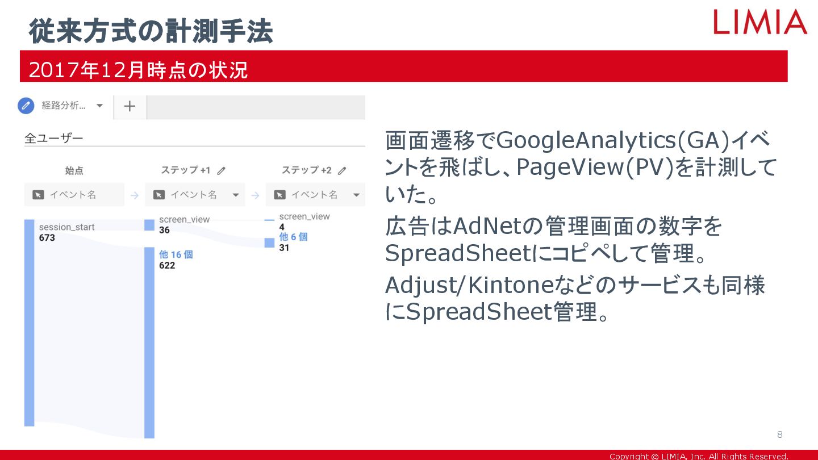Click the 従来方式の計測手法 title

[x=151, y=31]
